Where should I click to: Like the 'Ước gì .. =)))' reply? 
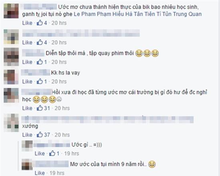click(x=40, y=154)
